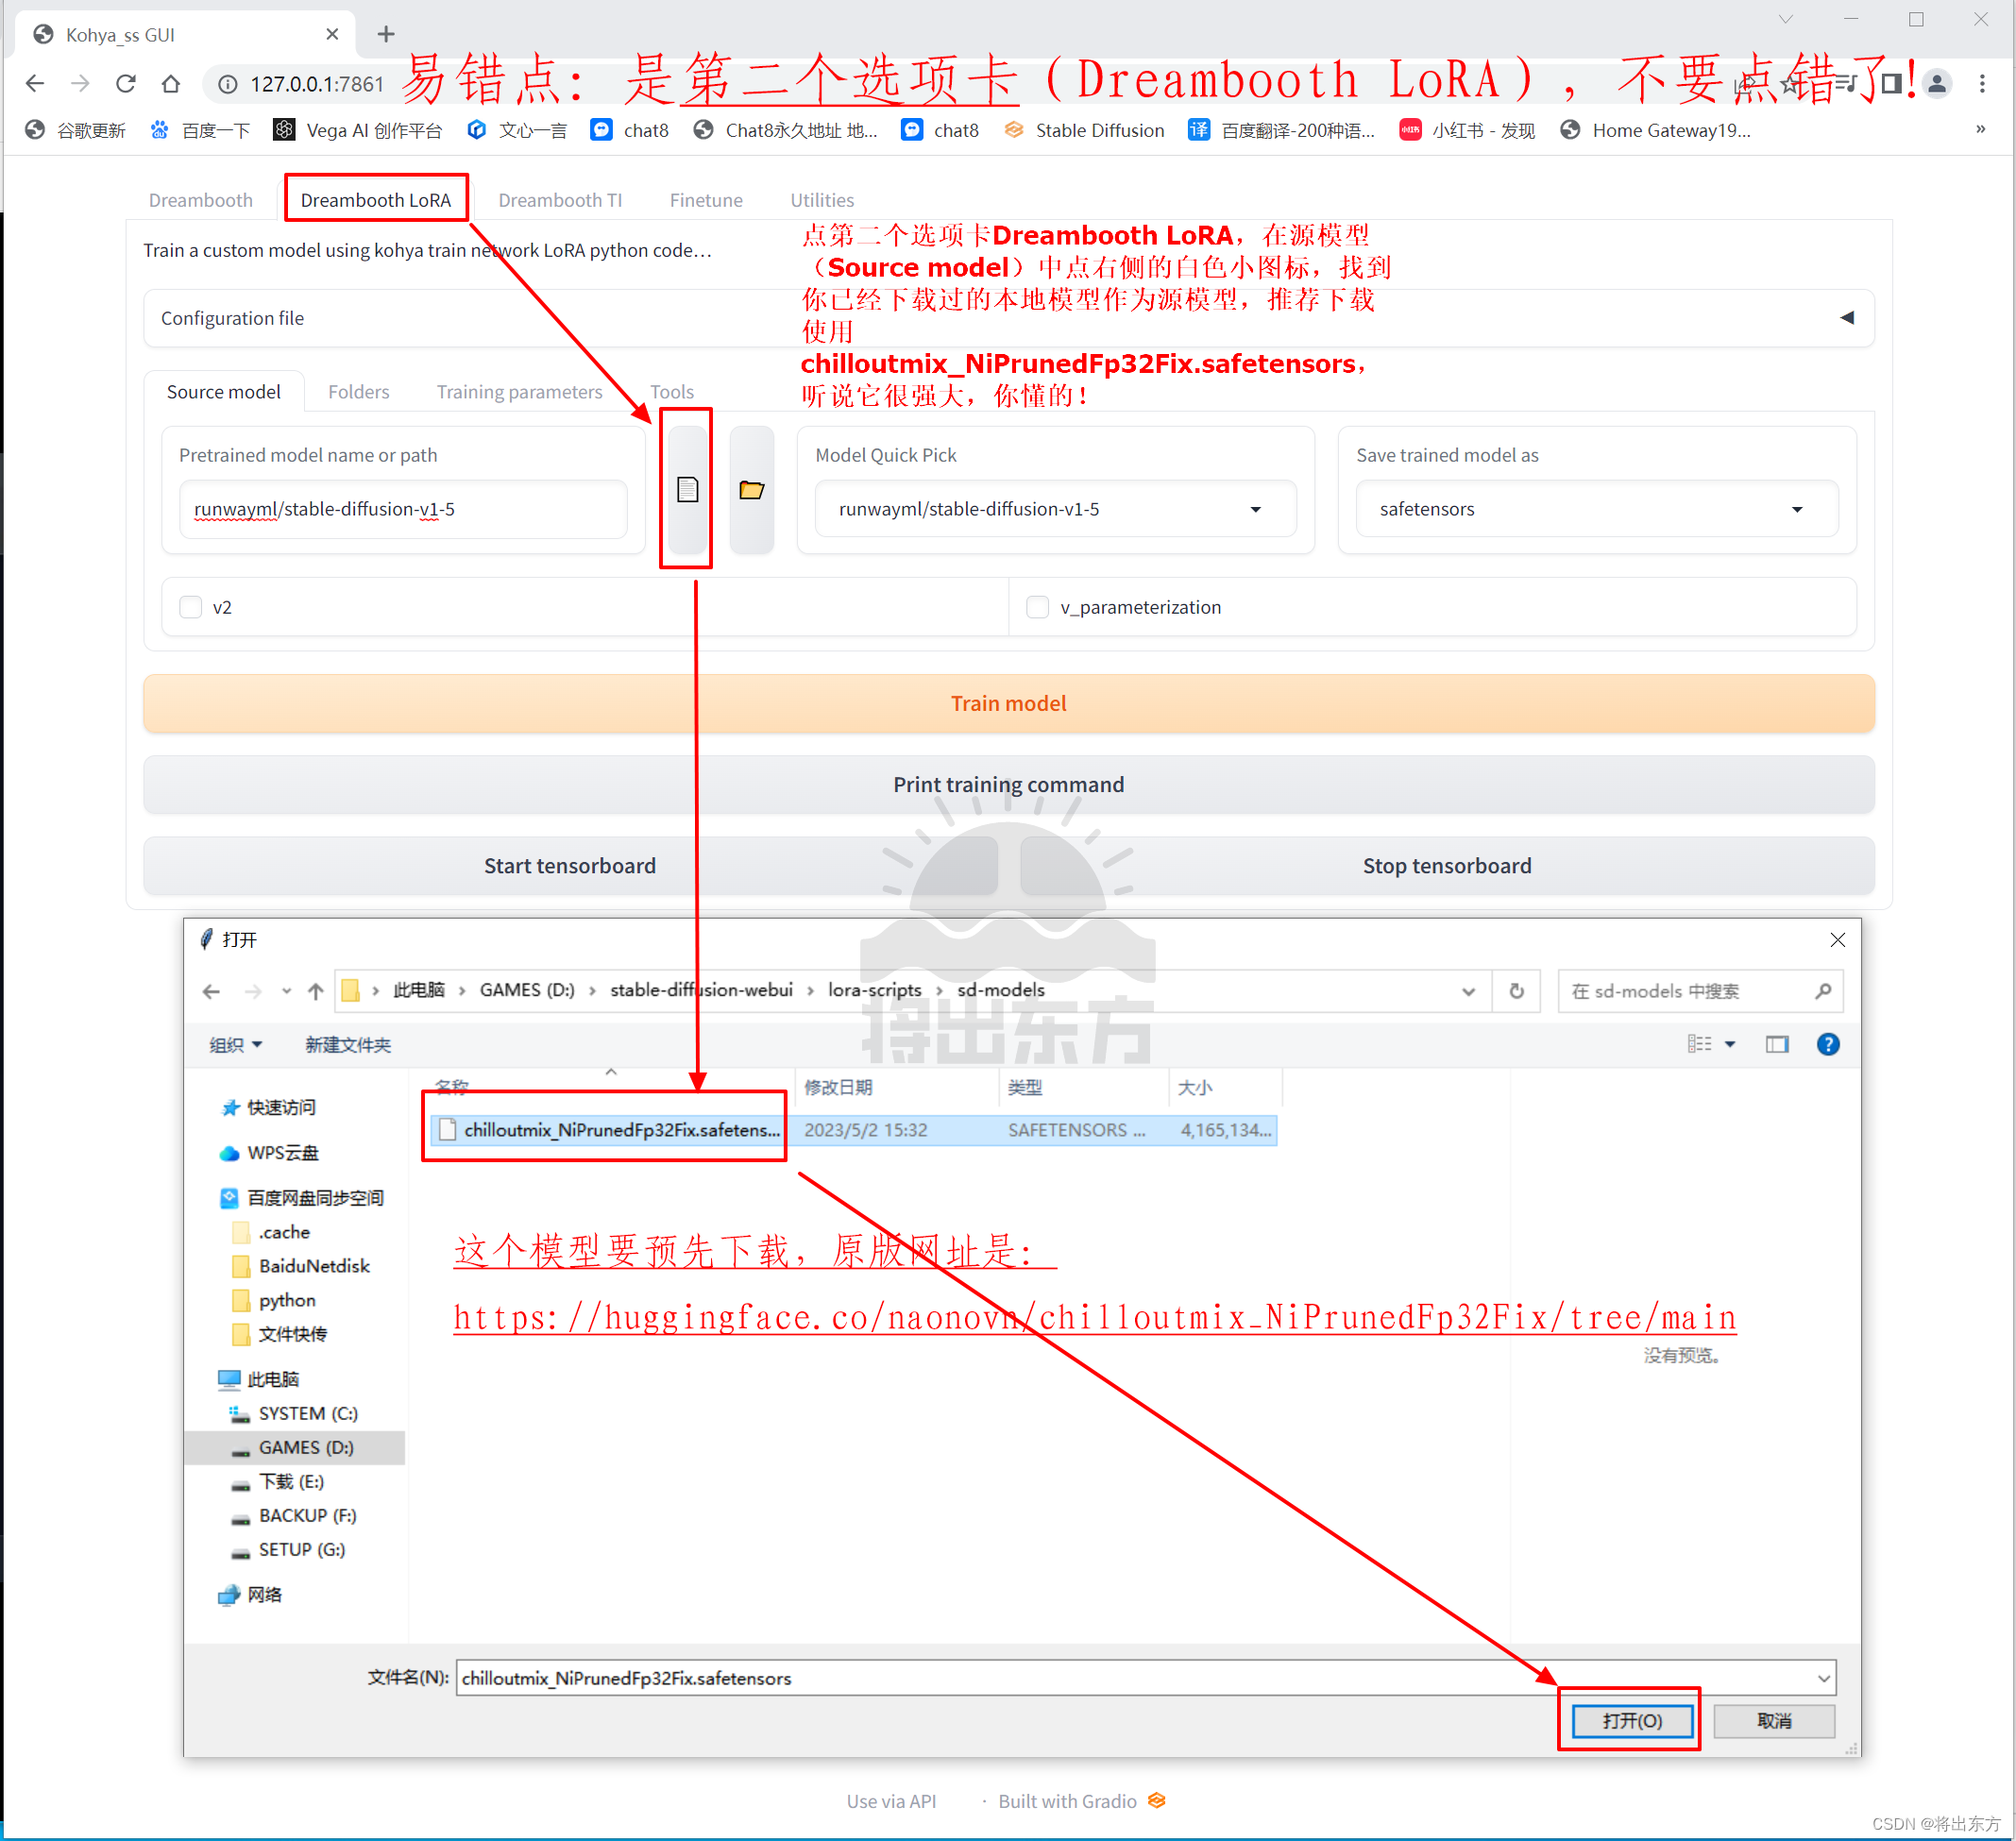Image resolution: width=2016 pixels, height=1841 pixels.
Task: Click the white document file-picker icon
Action: 687,490
